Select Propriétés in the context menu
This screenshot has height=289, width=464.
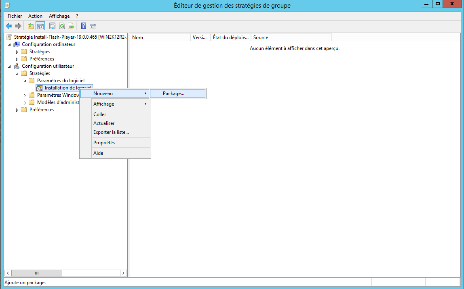tap(104, 143)
